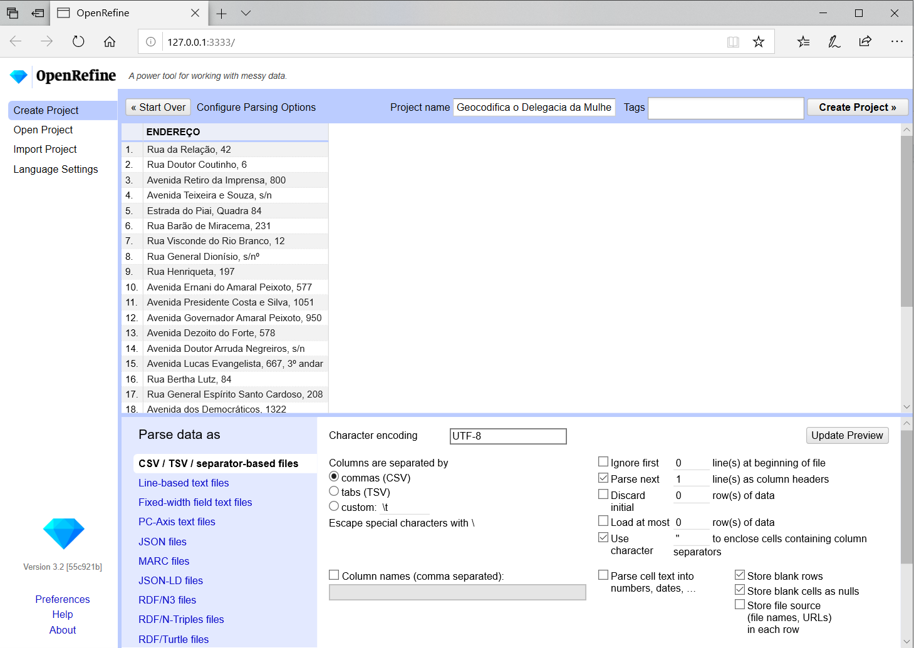This screenshot has width=914, height=648.
Task: Open the reading view icon
Action: coord(733,42)
